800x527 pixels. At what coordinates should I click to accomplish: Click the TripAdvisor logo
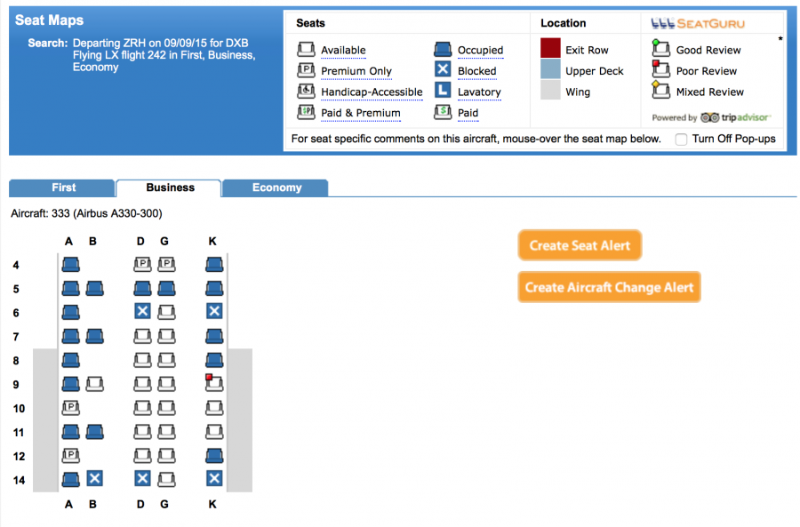[735, 117]
